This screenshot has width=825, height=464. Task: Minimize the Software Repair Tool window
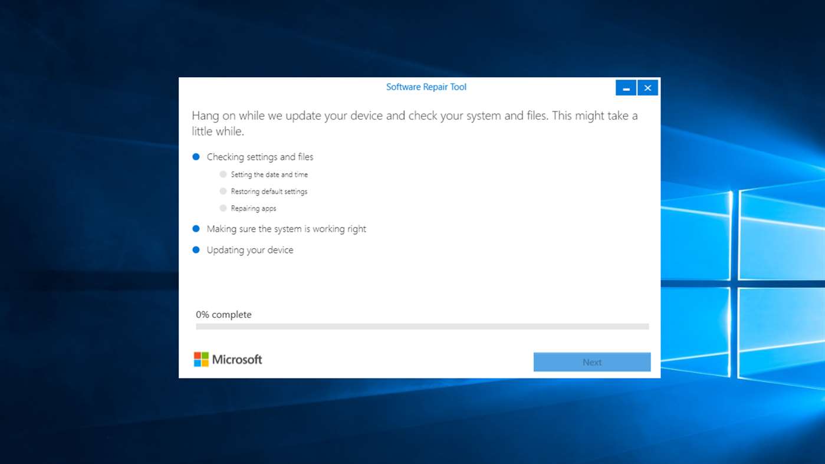pyautogui.click(x=626, y=88)
